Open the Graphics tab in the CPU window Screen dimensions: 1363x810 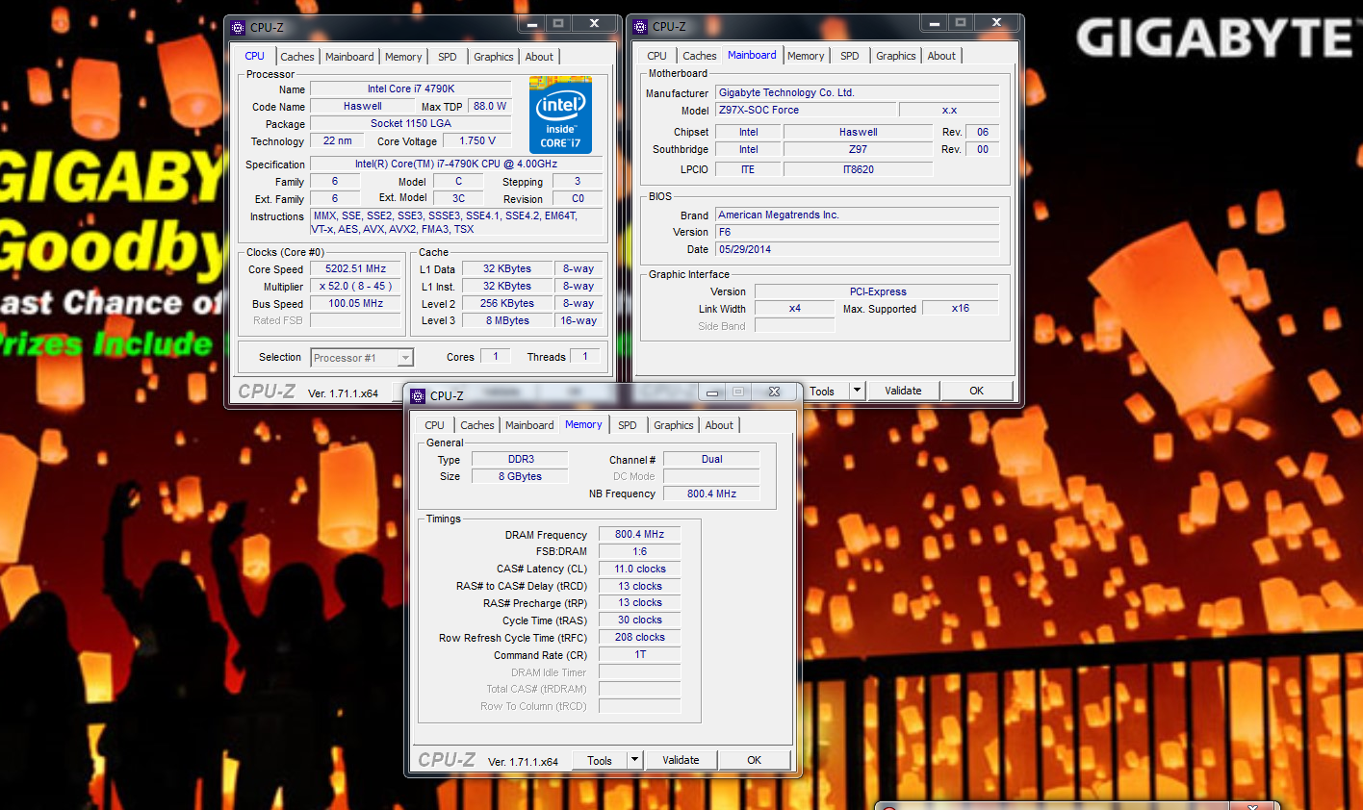(494, 57)
